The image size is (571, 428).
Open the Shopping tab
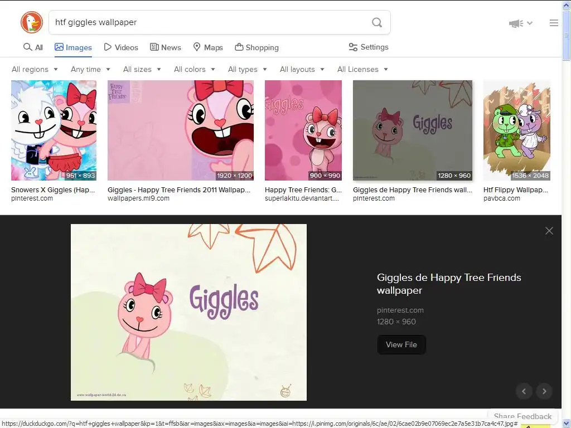coord(257,47)
